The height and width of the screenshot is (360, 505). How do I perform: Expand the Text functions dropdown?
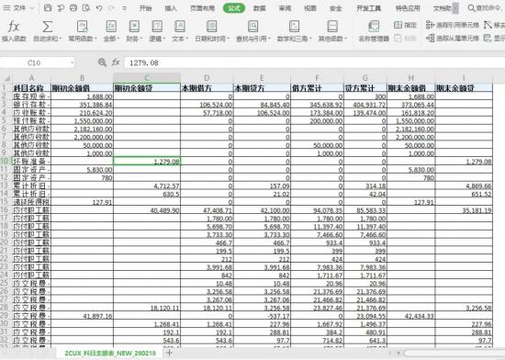click(x=179, y=39)
